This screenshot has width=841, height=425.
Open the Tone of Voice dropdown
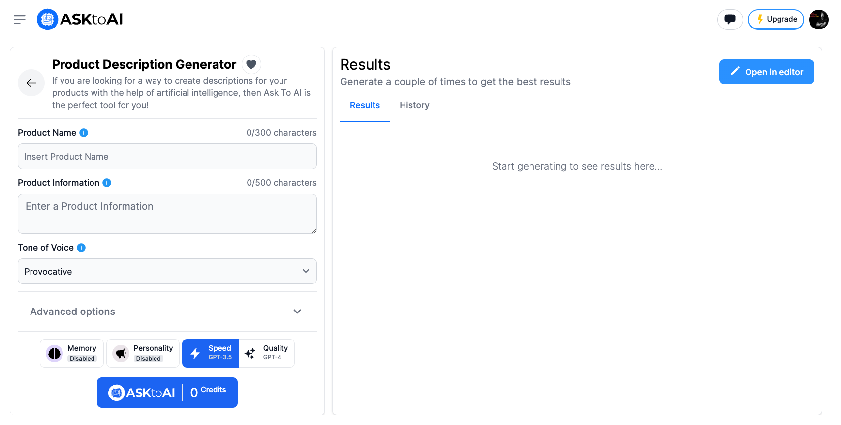click(x=167, y=271)
